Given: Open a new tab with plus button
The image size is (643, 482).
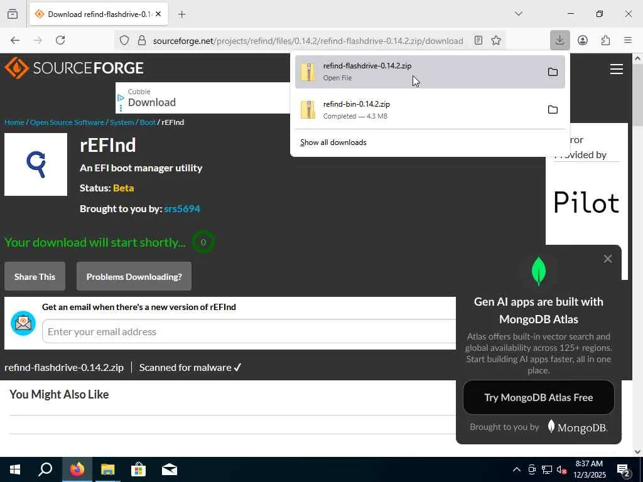Looking at the screenshot, I should point(182,14).
